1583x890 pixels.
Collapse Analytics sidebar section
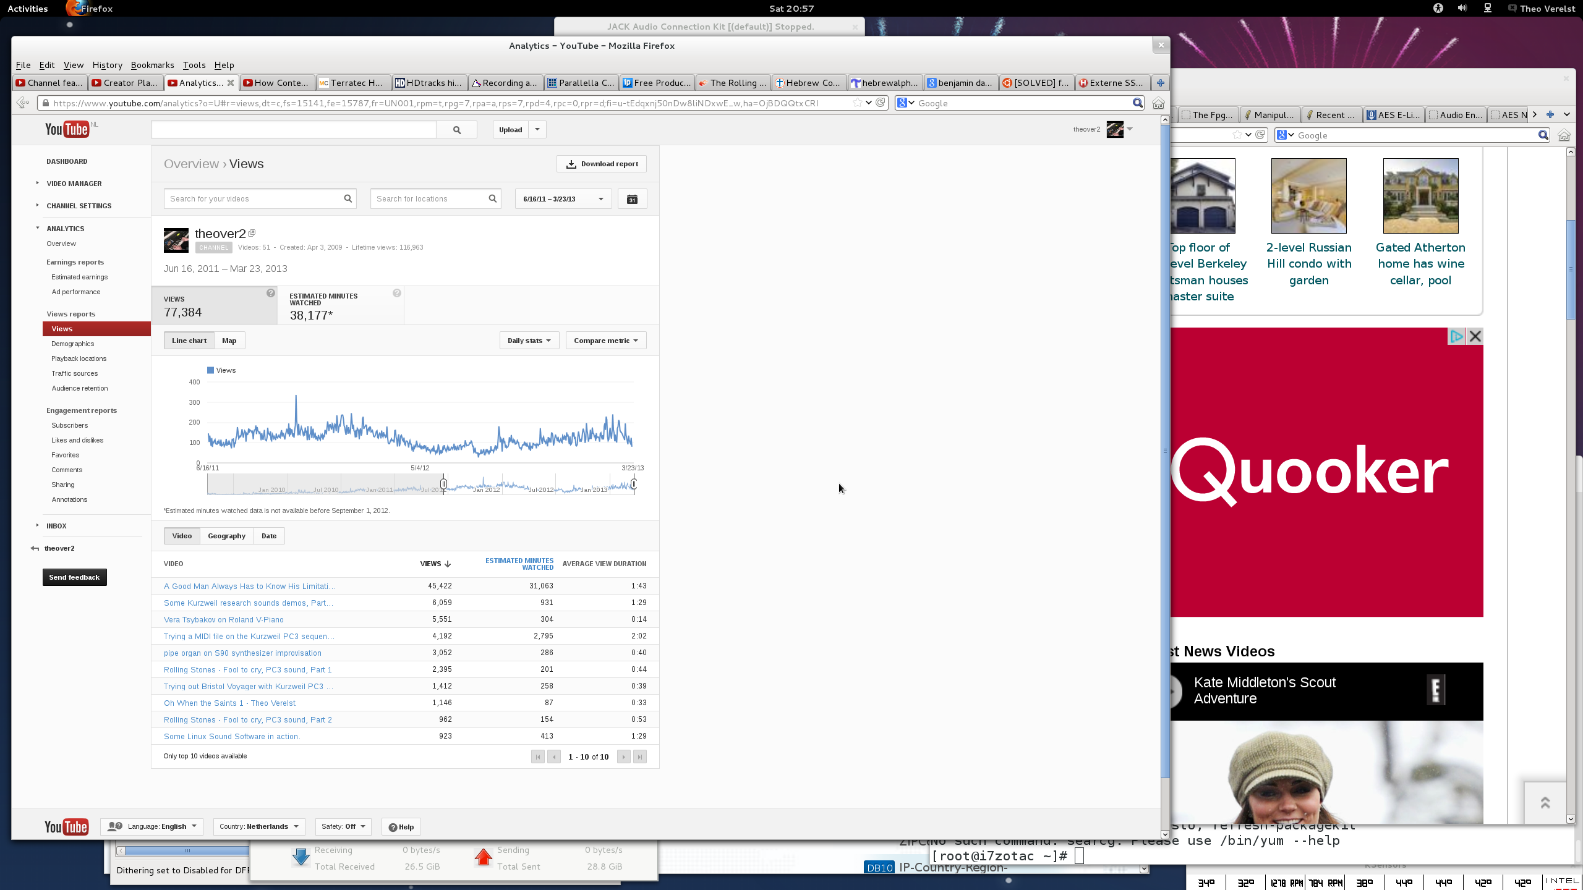tap(38, 228)
